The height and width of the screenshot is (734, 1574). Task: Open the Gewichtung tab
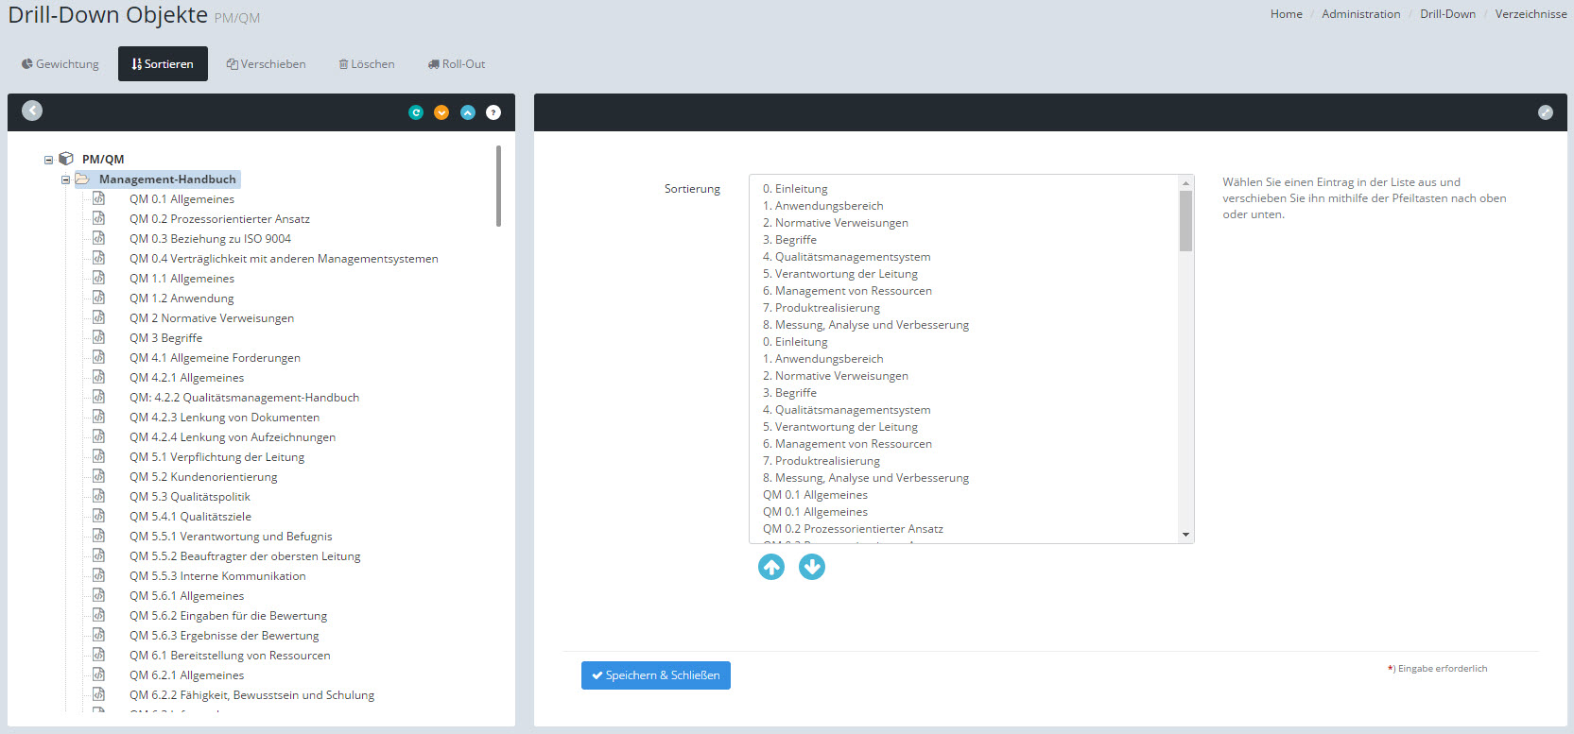pos(61,64)
